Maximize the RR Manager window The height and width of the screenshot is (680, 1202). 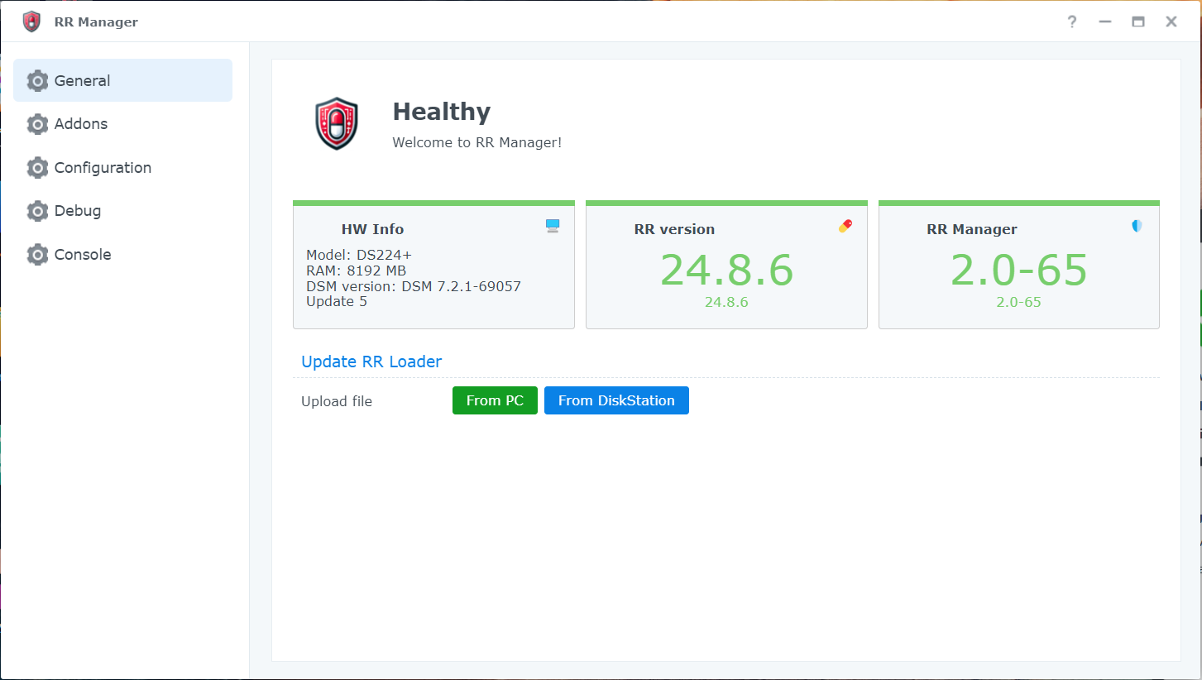pyautogui.click(x=1138, y=22)
